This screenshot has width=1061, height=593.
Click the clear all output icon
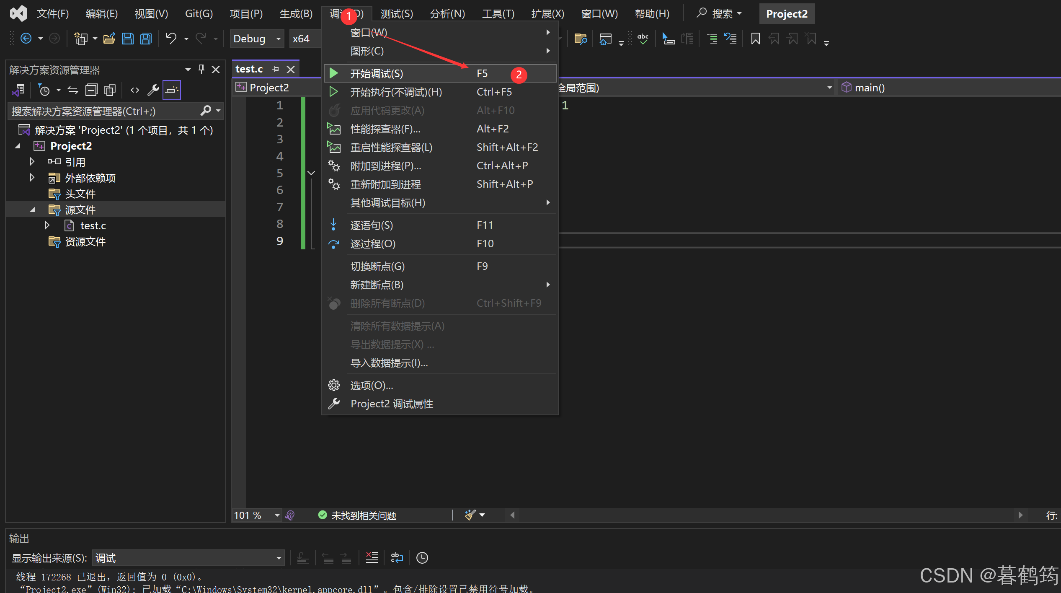(x=372, y=557)
